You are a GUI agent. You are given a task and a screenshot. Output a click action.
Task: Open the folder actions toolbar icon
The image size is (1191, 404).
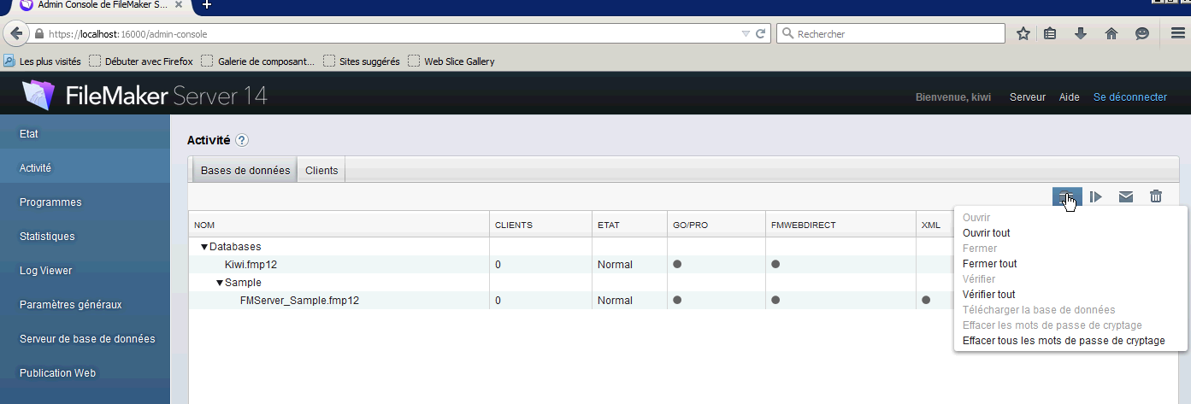coord(1067,196)
